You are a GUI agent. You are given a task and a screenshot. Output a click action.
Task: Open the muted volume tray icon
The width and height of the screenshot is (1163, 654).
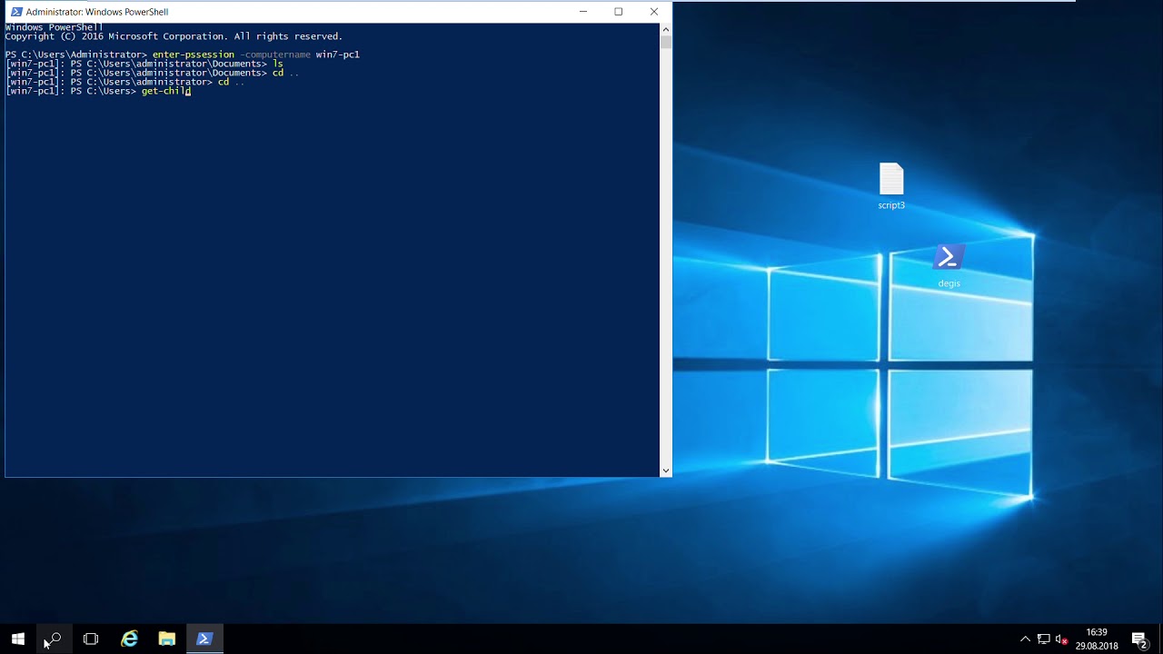pyautogui.click(x=1061, y=639)
